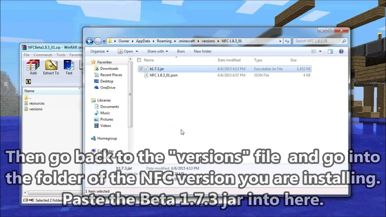Open Desktop in navigation pane
The width and height of the screenshot is (386, 217).
[107, 81]
